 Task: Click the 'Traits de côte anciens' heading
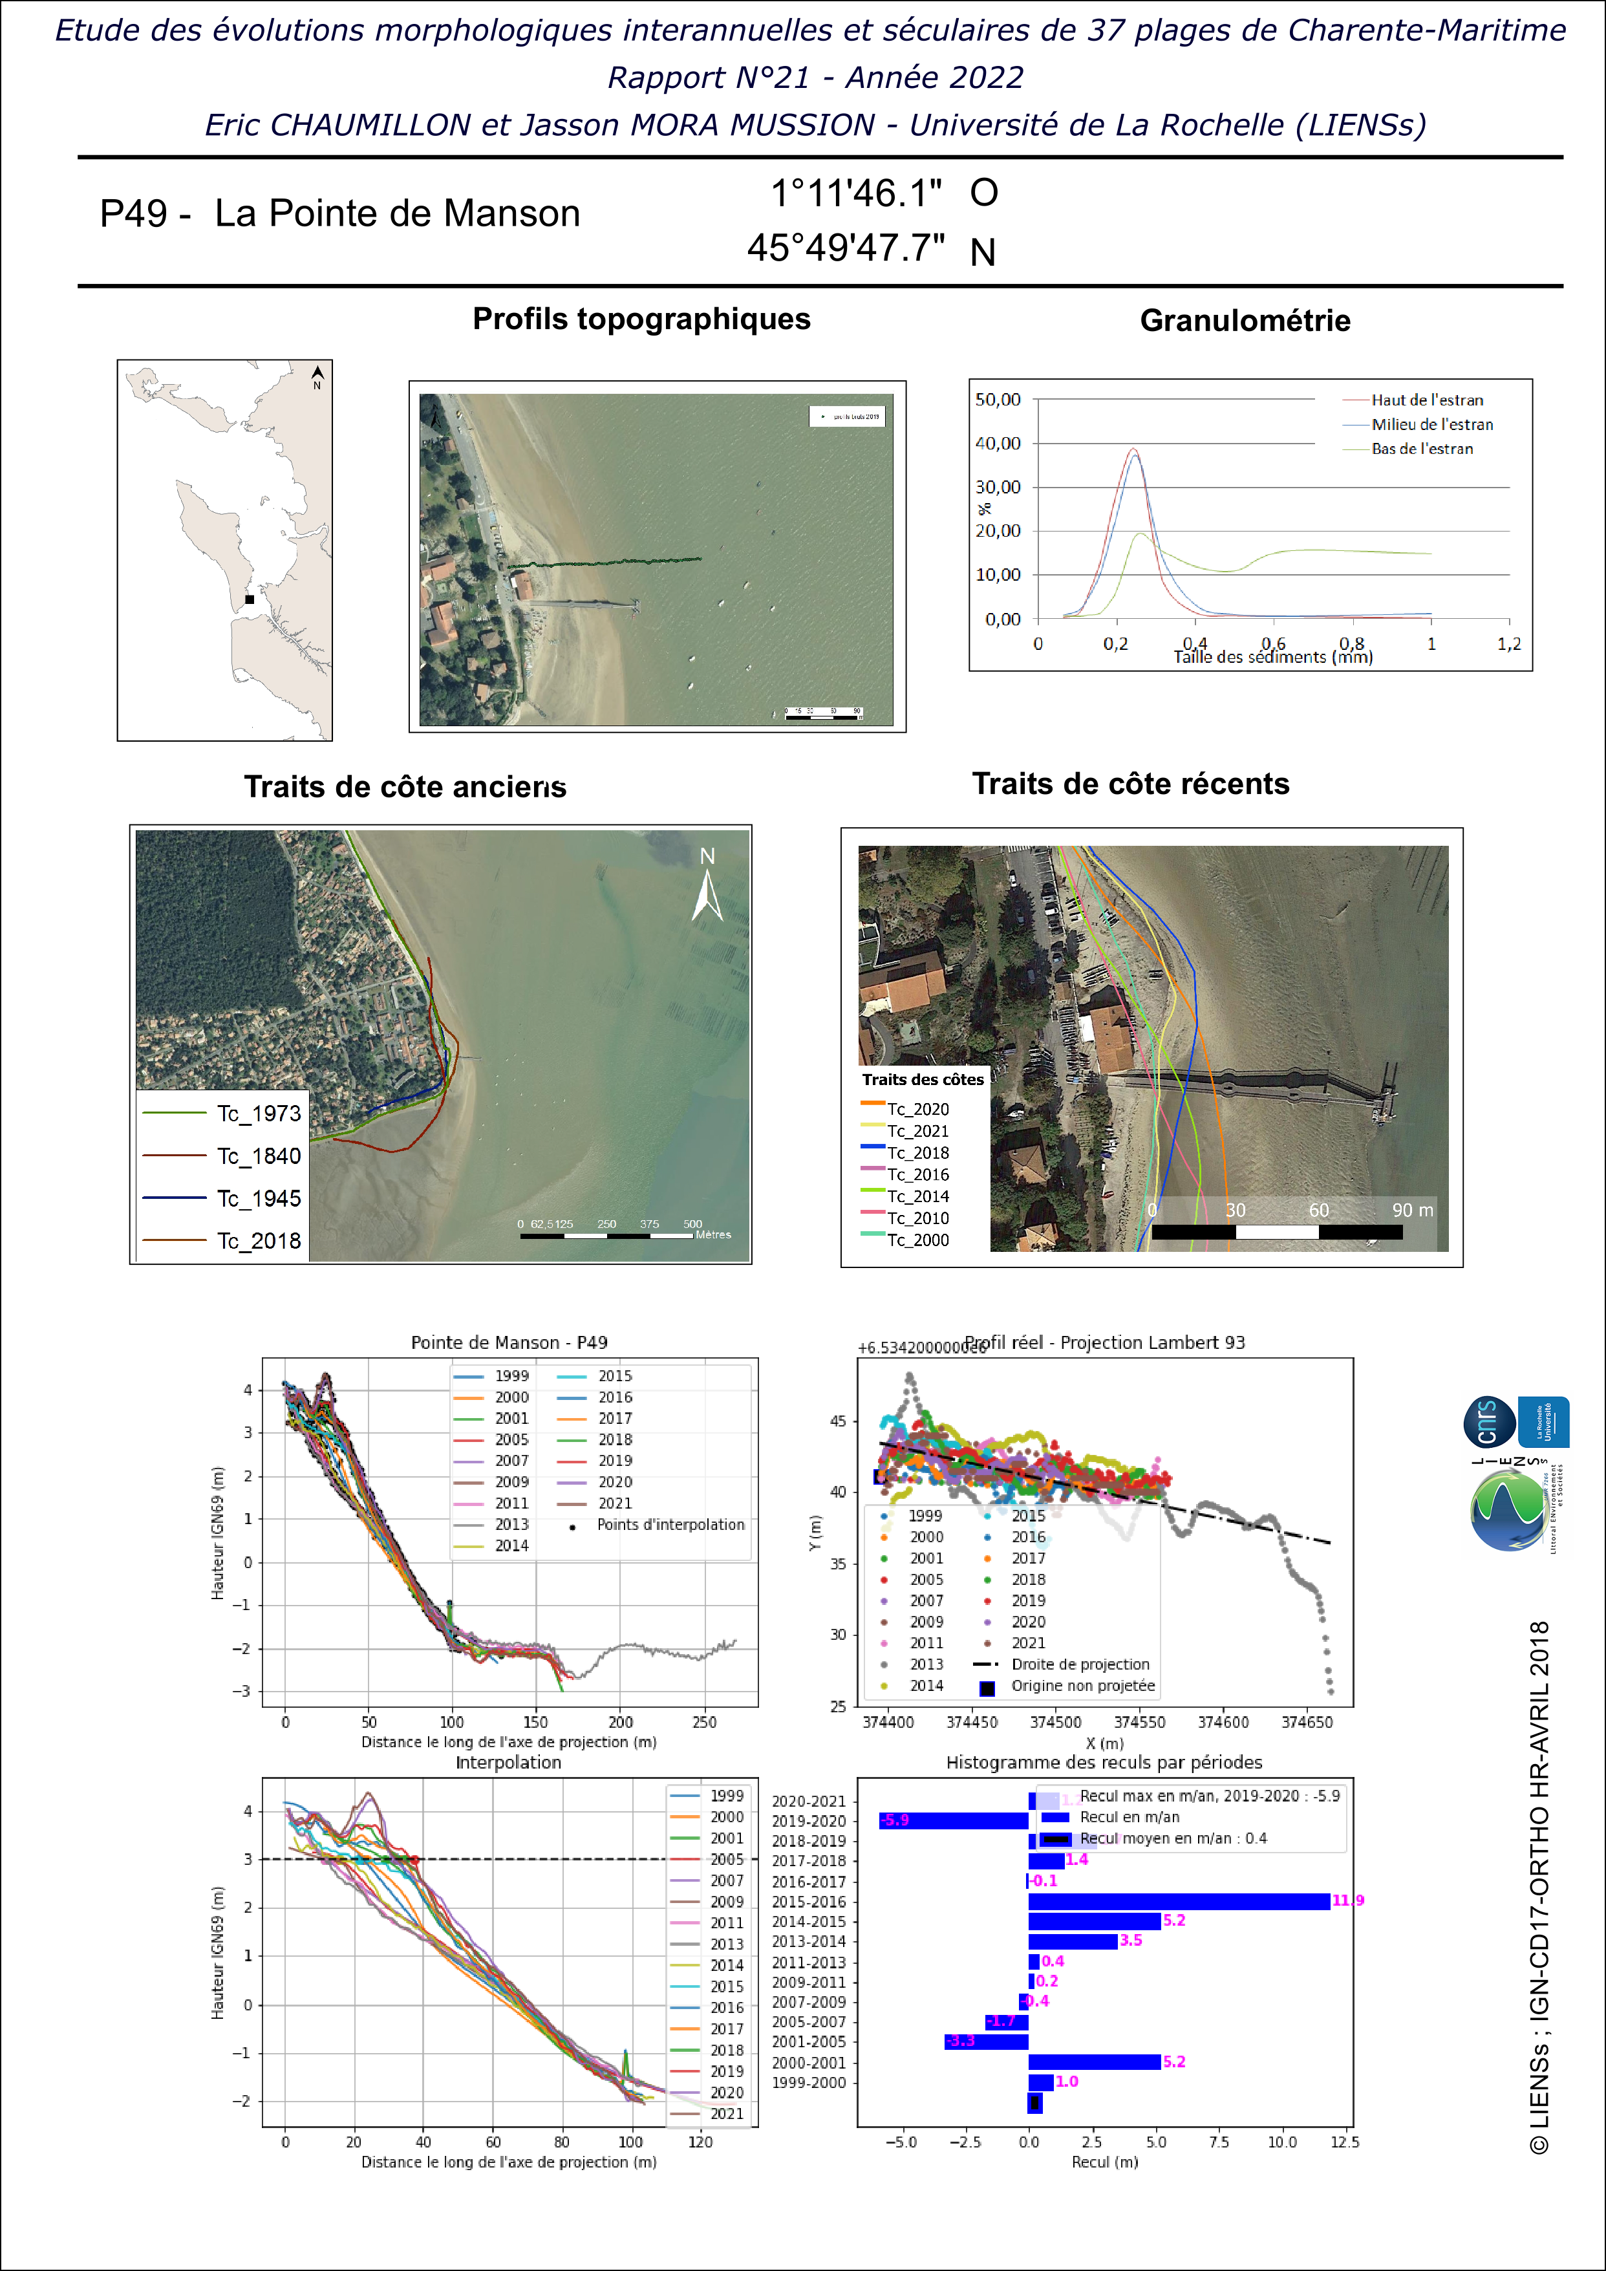coord(405,786)
